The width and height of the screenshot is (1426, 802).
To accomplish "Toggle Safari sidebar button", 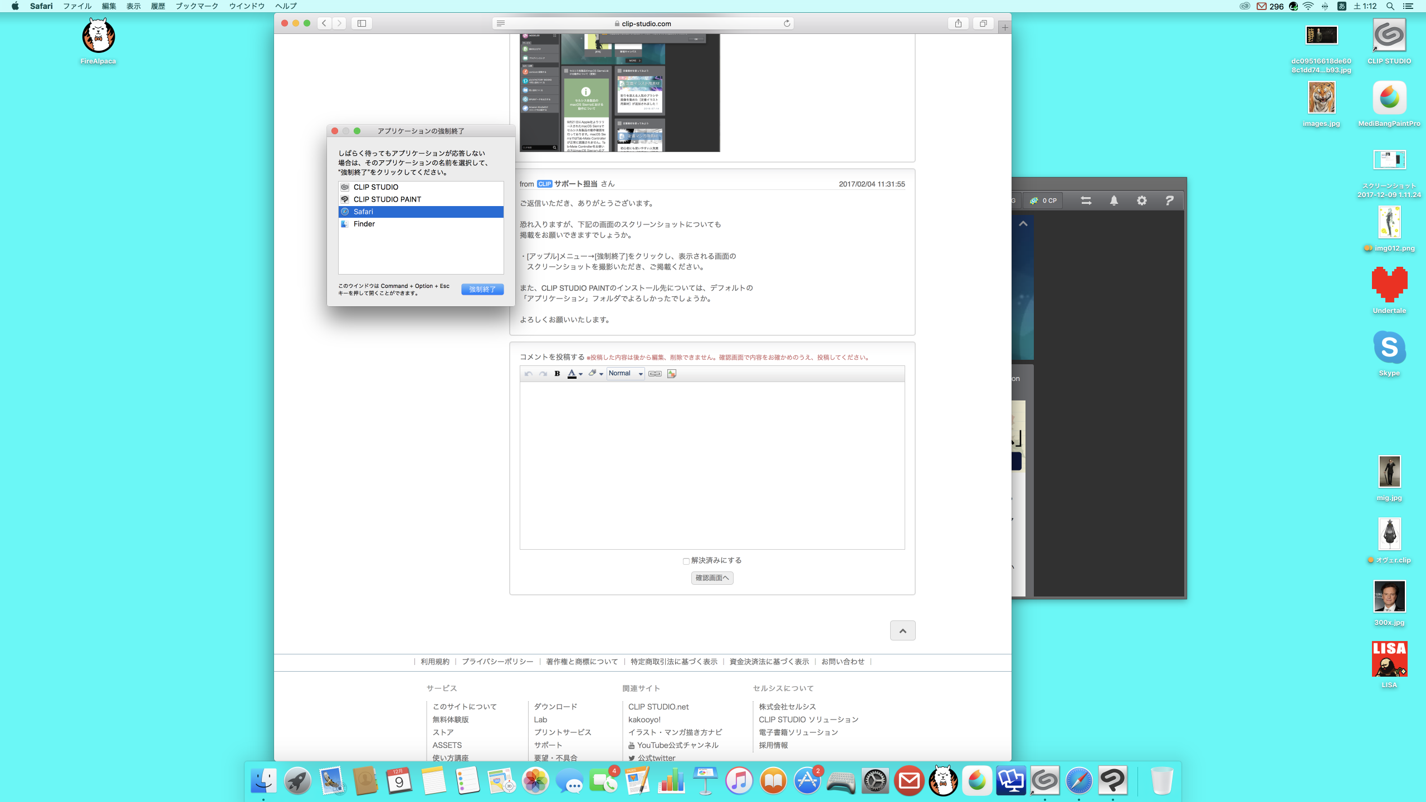I will 362,23.
